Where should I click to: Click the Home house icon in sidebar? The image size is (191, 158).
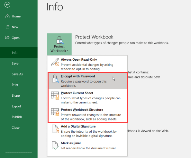point(7,16)
